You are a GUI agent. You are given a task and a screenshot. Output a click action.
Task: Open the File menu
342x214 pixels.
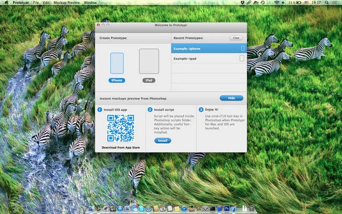point(36,3)
